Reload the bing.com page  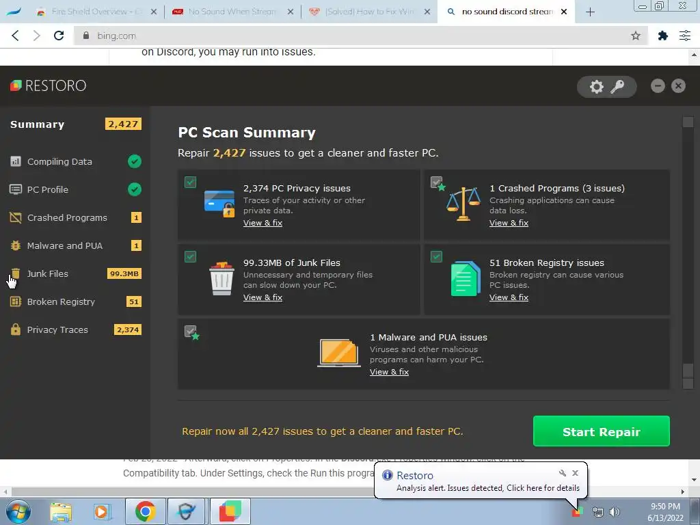[59, 36]
